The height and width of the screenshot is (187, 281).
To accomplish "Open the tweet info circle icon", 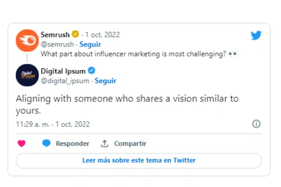I will (x=256, y=124).
